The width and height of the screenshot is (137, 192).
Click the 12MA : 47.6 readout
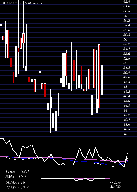coord(17,188)
